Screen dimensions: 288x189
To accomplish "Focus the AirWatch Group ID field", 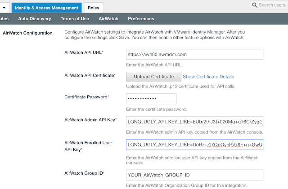I will pyautogui.click(x=194, y=175).
